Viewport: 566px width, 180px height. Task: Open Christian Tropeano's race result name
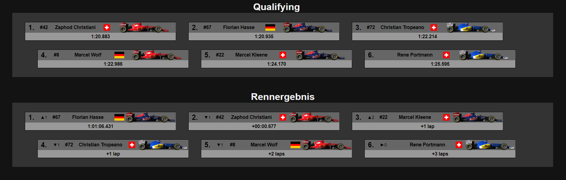click(x=100, y=145)
